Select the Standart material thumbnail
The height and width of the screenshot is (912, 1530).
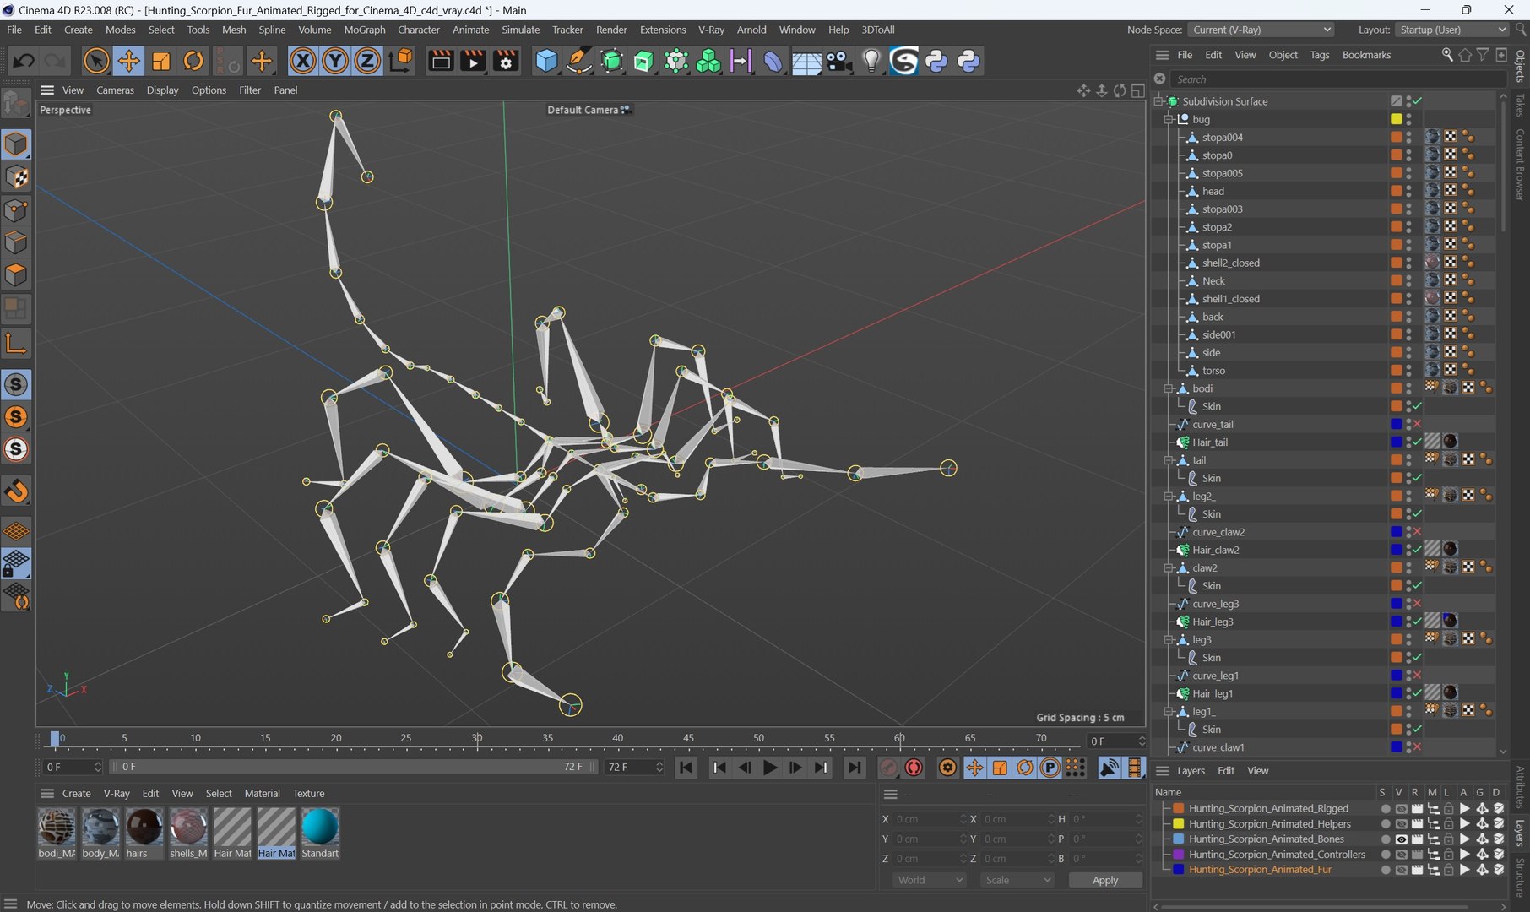click(x=320, y=828)
